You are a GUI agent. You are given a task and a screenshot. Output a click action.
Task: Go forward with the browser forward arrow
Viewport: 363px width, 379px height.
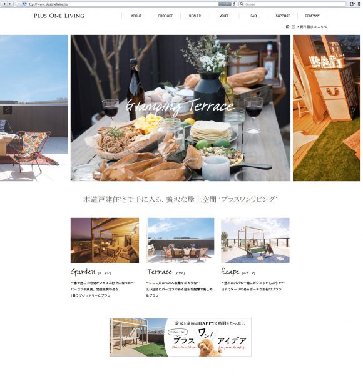(x=10, y=4)
